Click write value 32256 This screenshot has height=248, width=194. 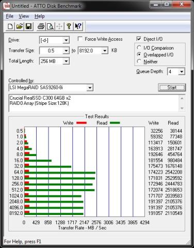[x=156, y=131]
